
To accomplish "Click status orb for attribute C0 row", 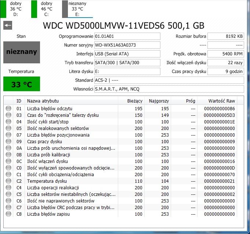I will click(8, 168).
